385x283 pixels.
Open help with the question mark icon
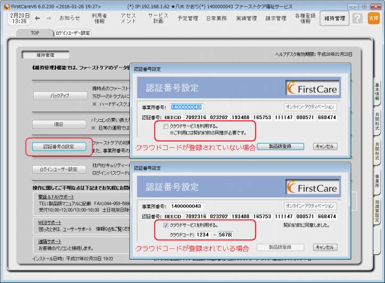(358, 18)
